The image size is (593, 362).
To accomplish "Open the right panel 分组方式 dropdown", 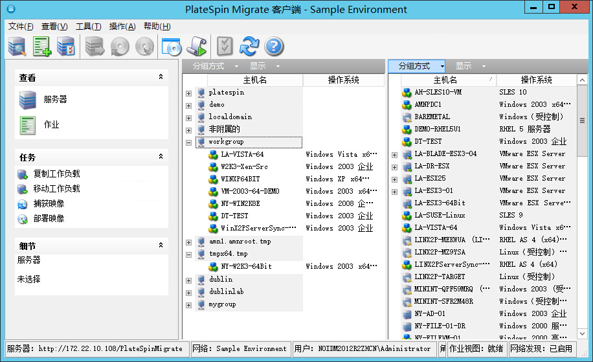I will coord(418,66).
